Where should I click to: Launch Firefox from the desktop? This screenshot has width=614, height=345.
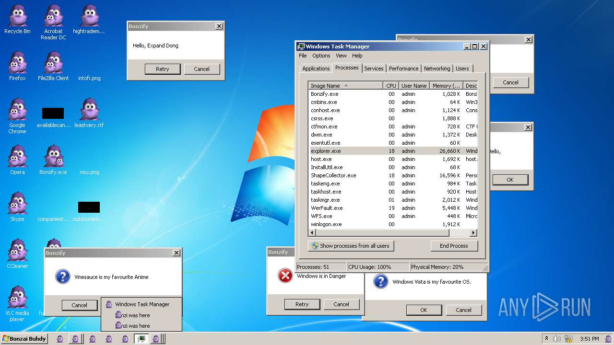pyautogui.click(x=17, y=66)
